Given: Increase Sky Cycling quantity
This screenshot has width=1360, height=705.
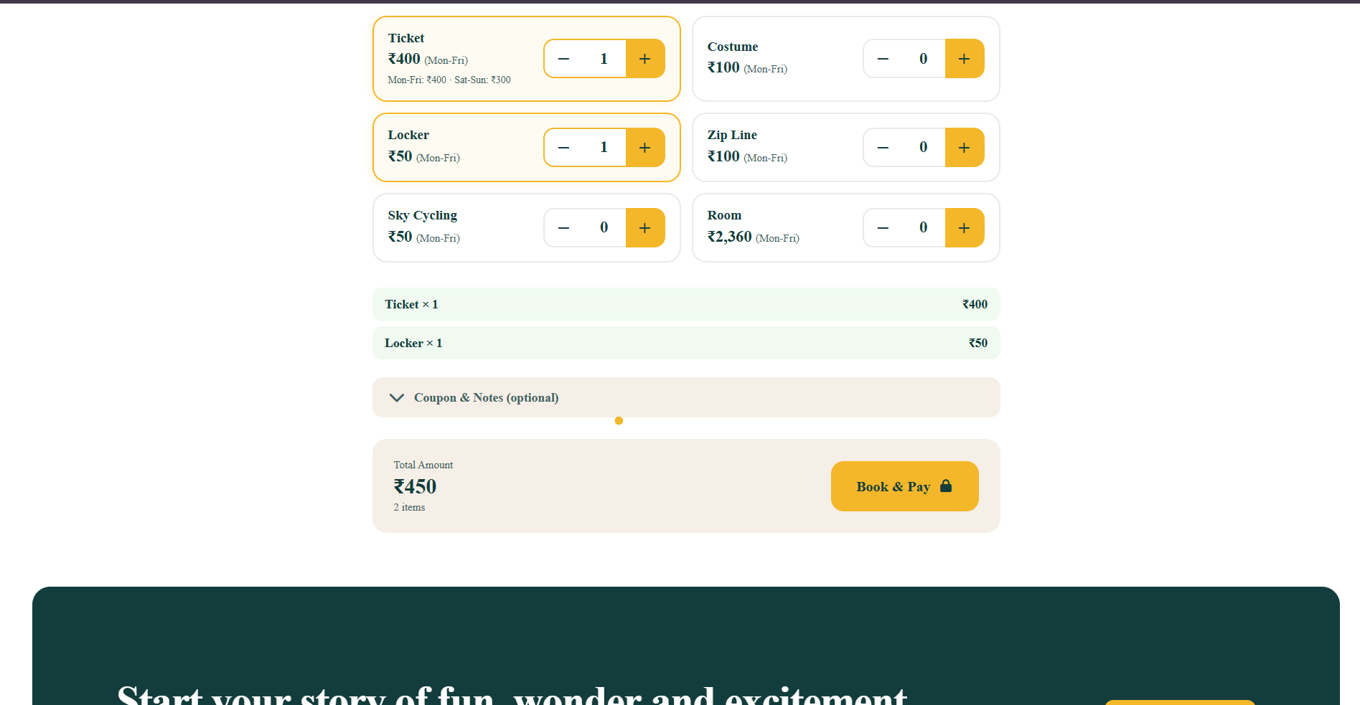Looking at the screenshot, I should [x=645, y=227].
